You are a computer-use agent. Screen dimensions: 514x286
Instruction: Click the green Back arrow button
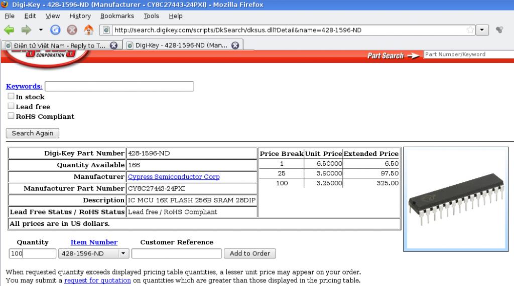click(x=9, y=30)
